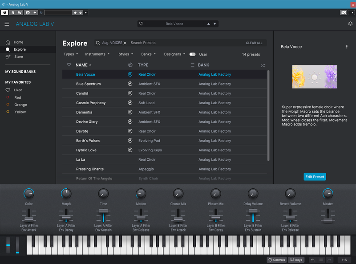Click the preset list vertical scrollbar
This screenshot has height=264, width=356.
(268, 115)
